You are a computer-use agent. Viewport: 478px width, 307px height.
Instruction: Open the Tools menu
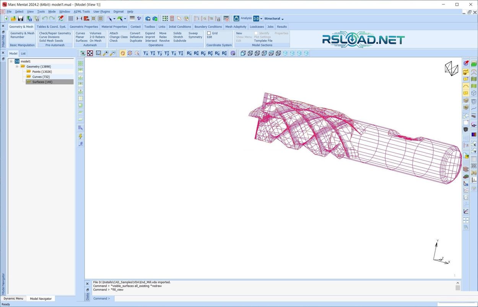(41, 11)
